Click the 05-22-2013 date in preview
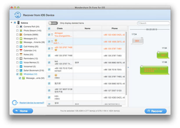180x128 pixels. (152, 29)
